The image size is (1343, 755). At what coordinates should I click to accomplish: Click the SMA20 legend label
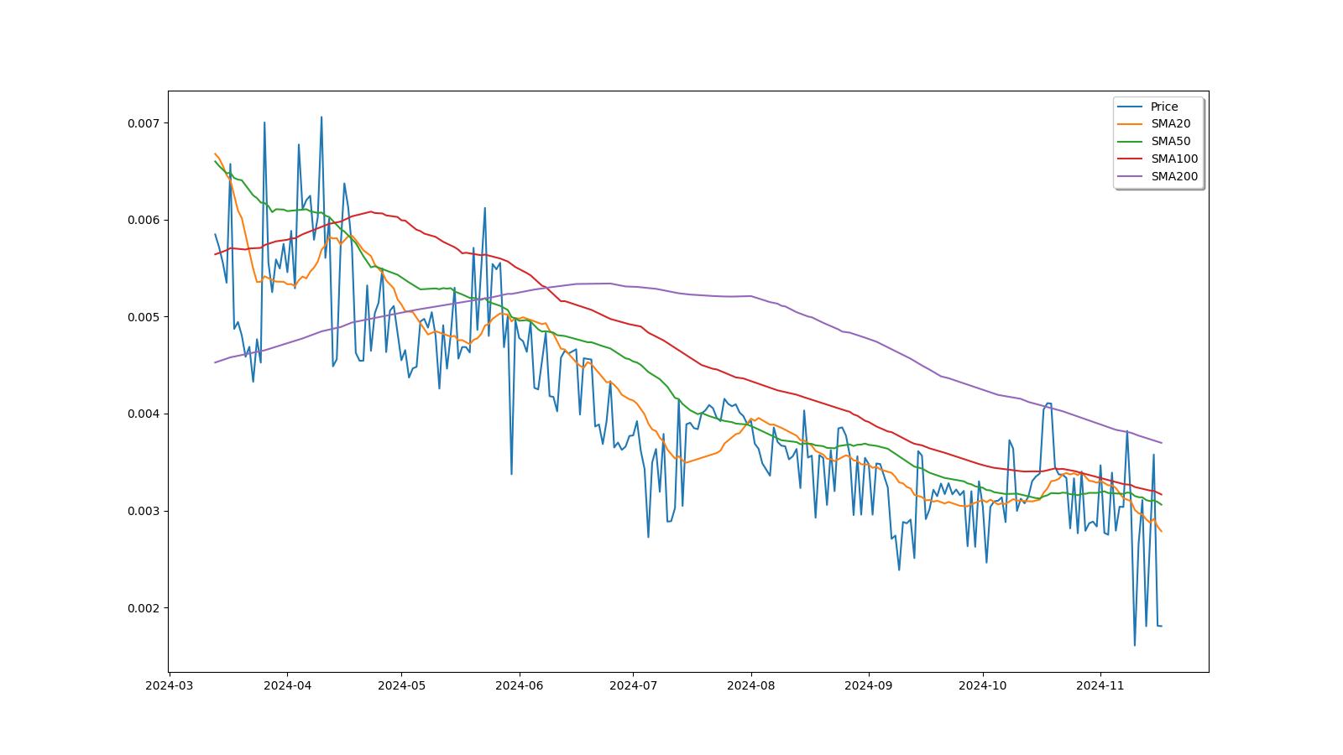1170,124
